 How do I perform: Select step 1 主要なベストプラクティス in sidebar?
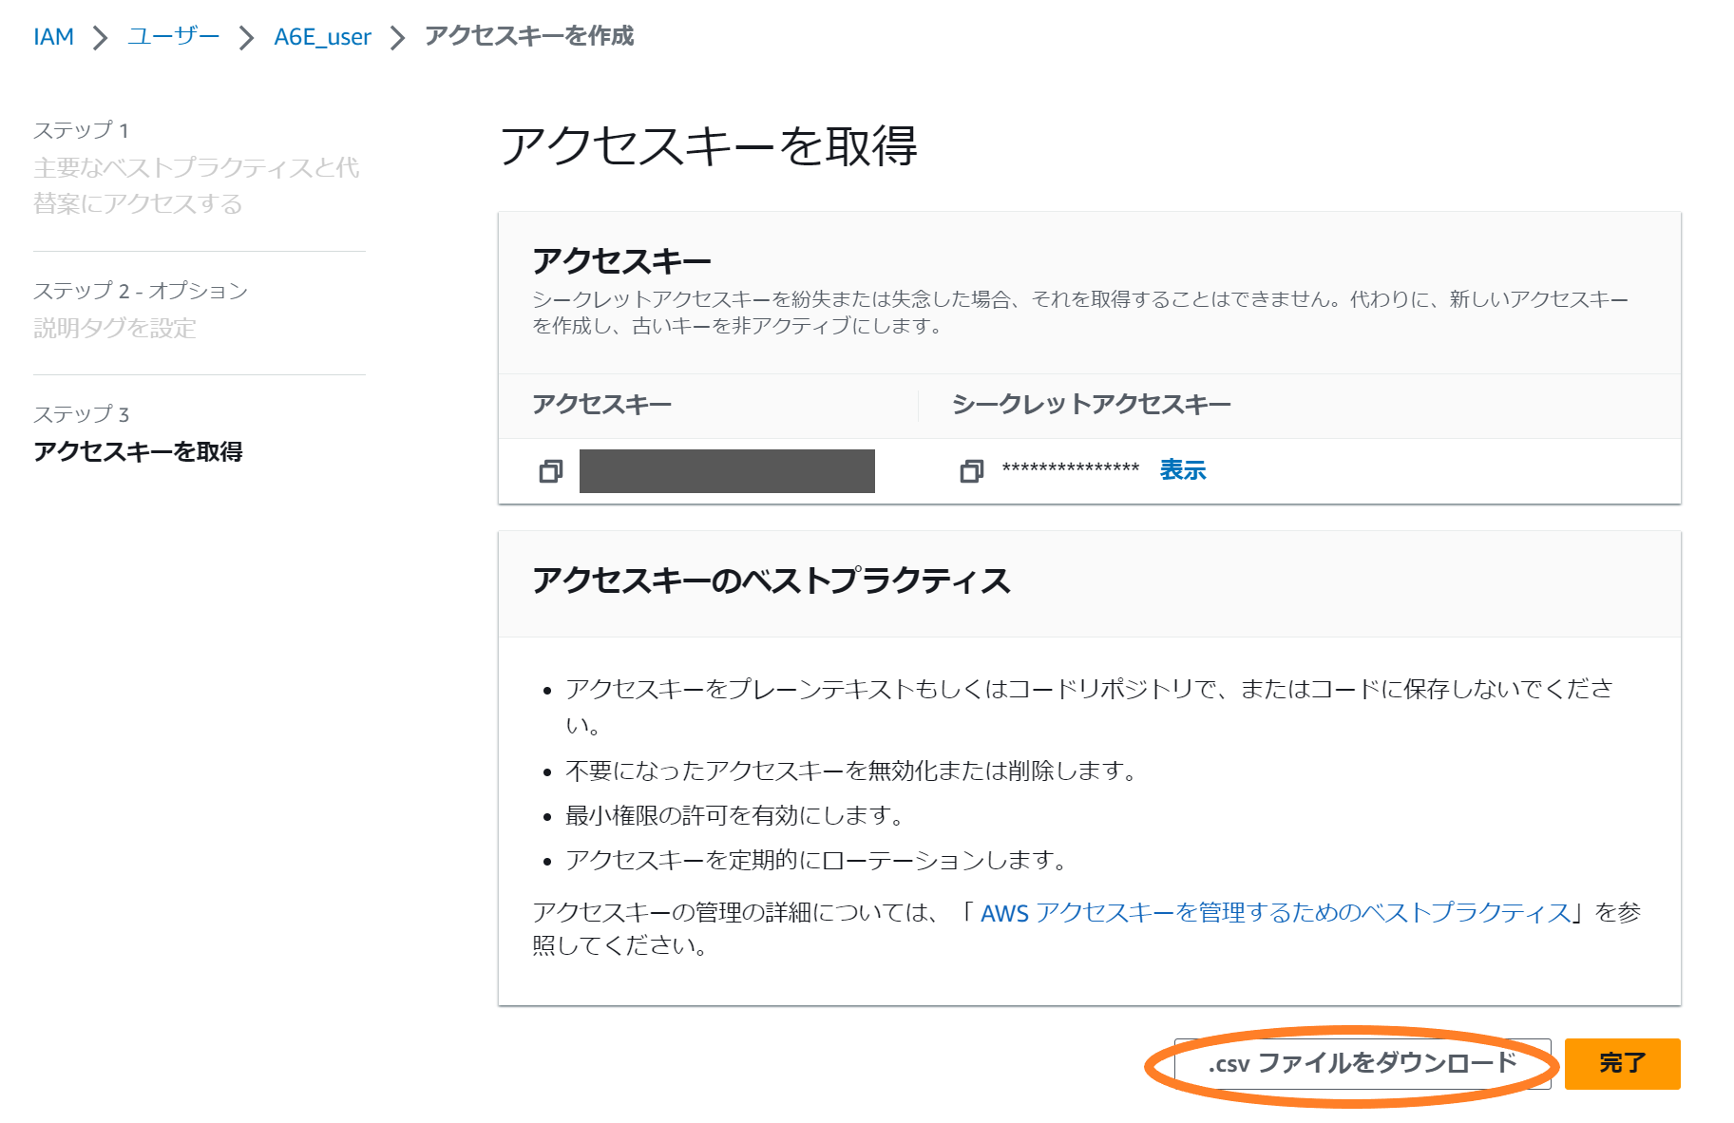(196, 185)
